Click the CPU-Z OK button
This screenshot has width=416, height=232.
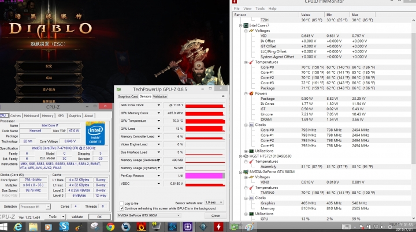pyautogui.click(x=99, y=217)
